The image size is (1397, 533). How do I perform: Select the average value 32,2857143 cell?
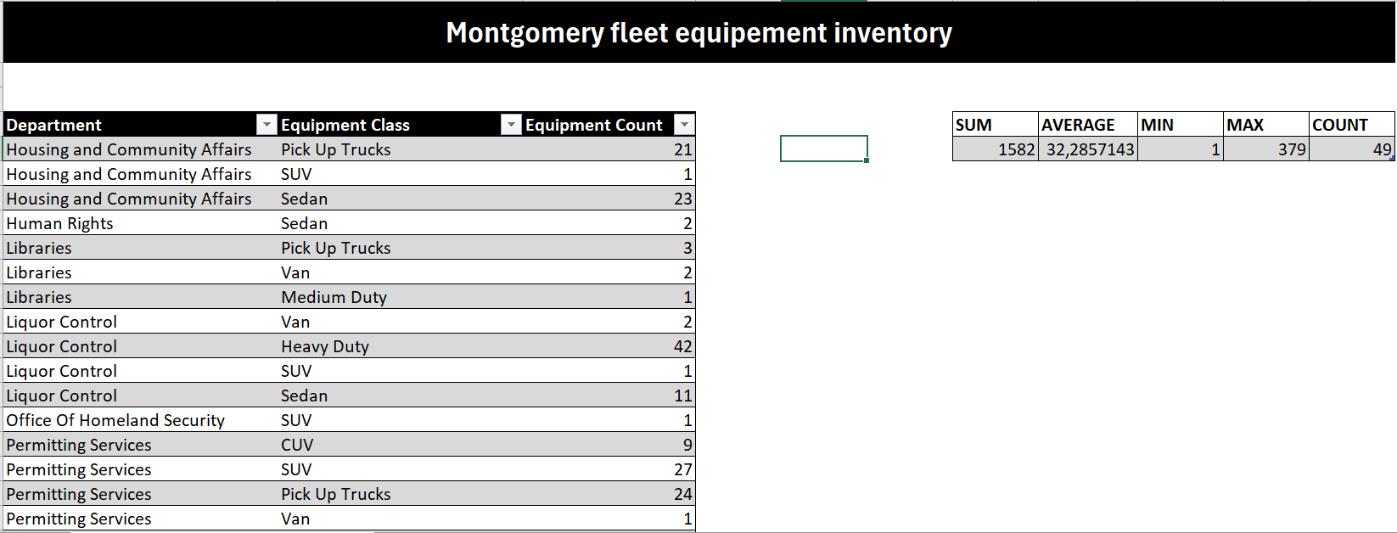tap(1088, 149)
